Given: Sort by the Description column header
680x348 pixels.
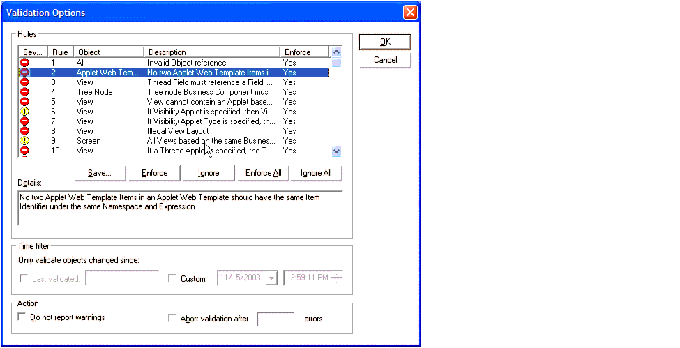Looking at the screenshot, I should tap(211, 52).
